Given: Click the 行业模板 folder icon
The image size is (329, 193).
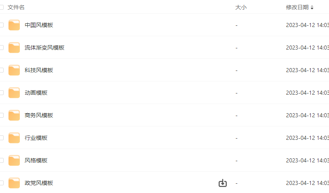Looking at the screenshot, I should 14,138.
